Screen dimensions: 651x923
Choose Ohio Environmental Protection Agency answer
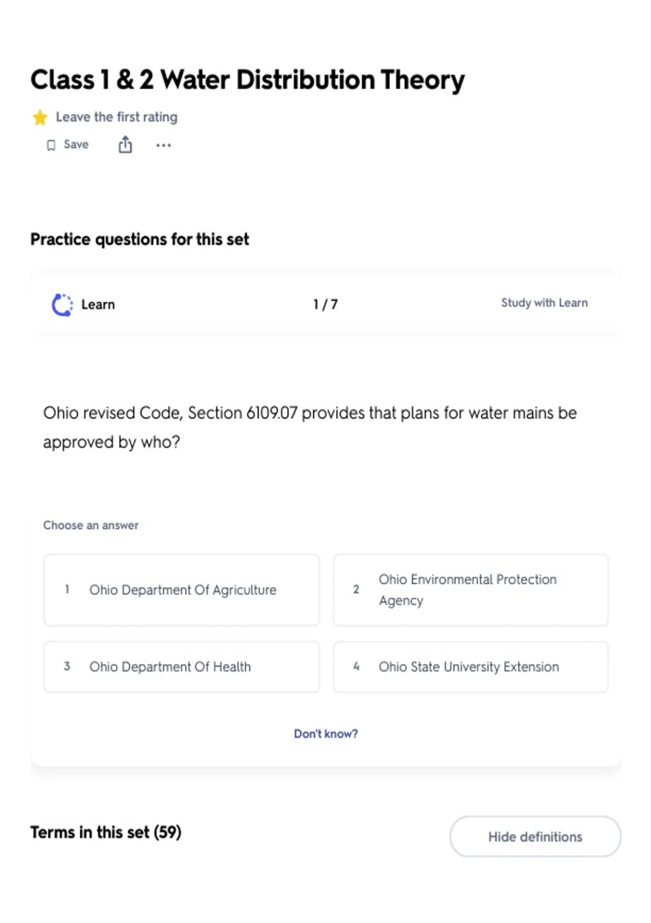[x=471, y=590]
